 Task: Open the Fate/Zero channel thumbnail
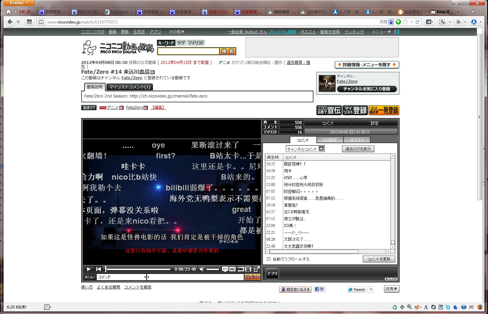tap(327, 83)
